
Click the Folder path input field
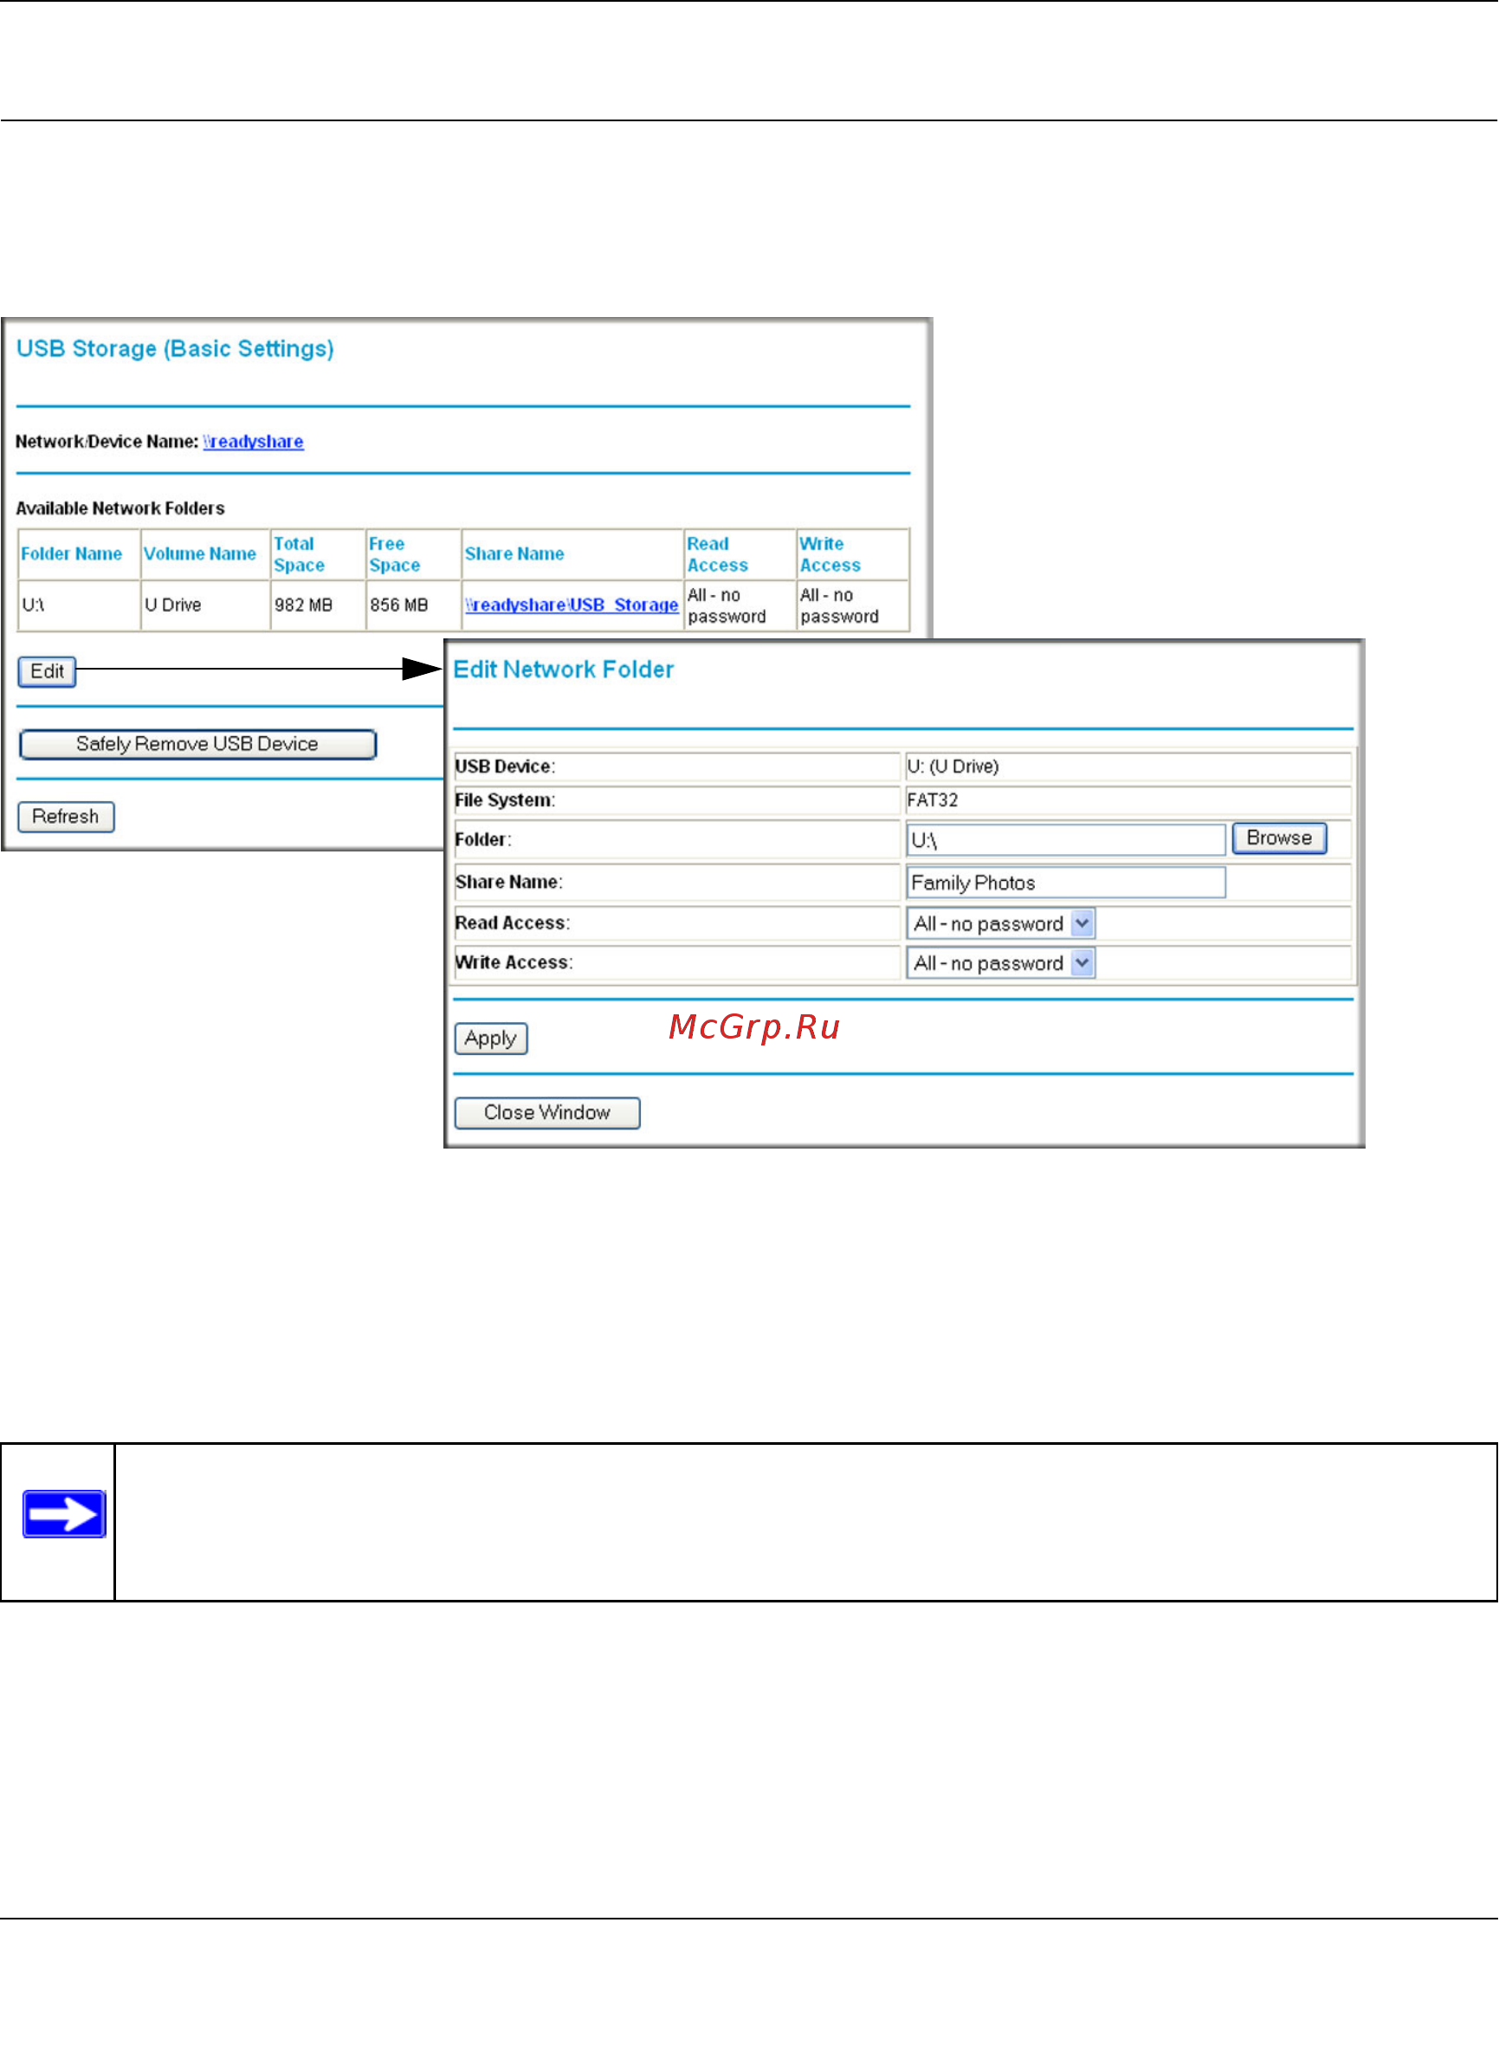click(1066, 840)
